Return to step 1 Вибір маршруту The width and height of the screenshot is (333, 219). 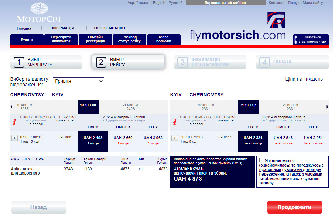click(46, 62)
